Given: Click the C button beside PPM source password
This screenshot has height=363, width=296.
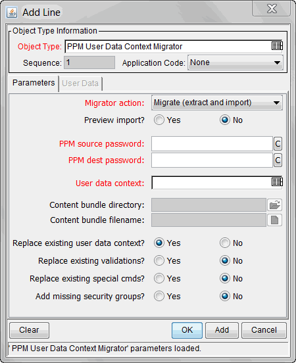Looking at the screenshot, I should click(x=278, y=144).
